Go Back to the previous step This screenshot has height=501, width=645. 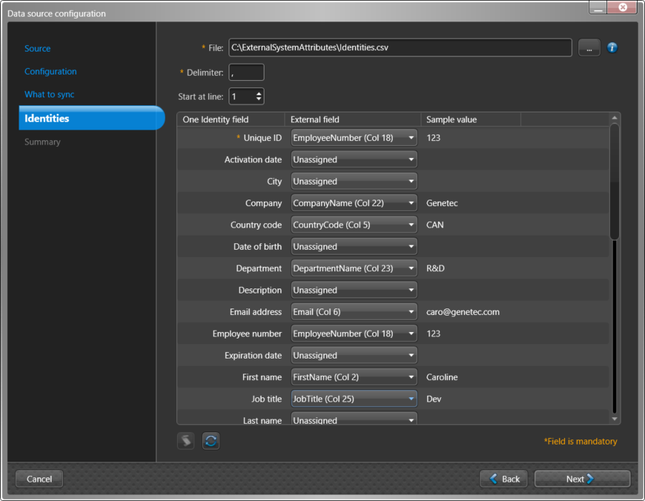[504, 479]
